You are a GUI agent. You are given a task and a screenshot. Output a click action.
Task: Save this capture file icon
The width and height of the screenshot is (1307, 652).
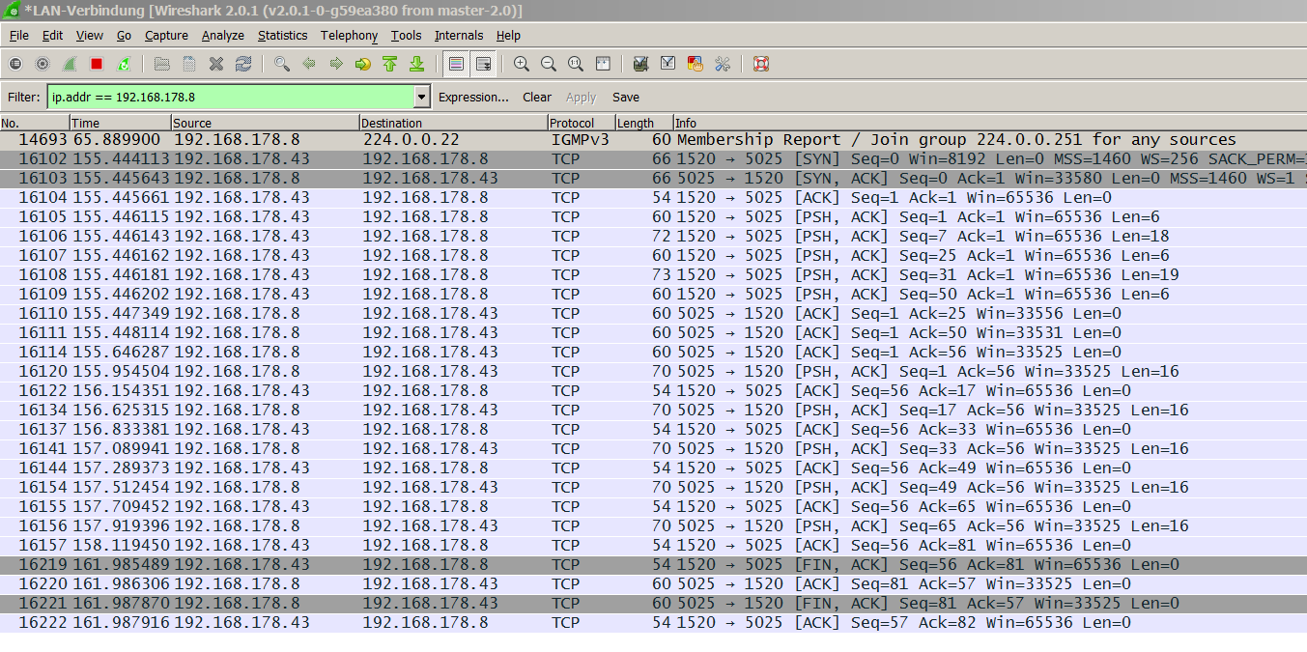(188, 64)
